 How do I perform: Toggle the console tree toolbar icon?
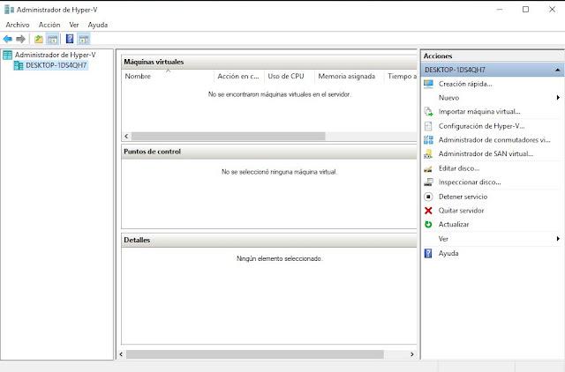[53, 39]
